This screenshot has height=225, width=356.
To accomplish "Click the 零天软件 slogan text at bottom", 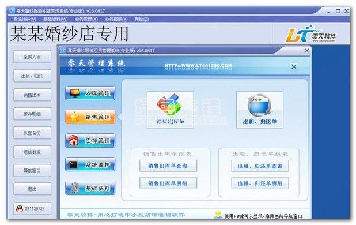I will coord(126,215).
